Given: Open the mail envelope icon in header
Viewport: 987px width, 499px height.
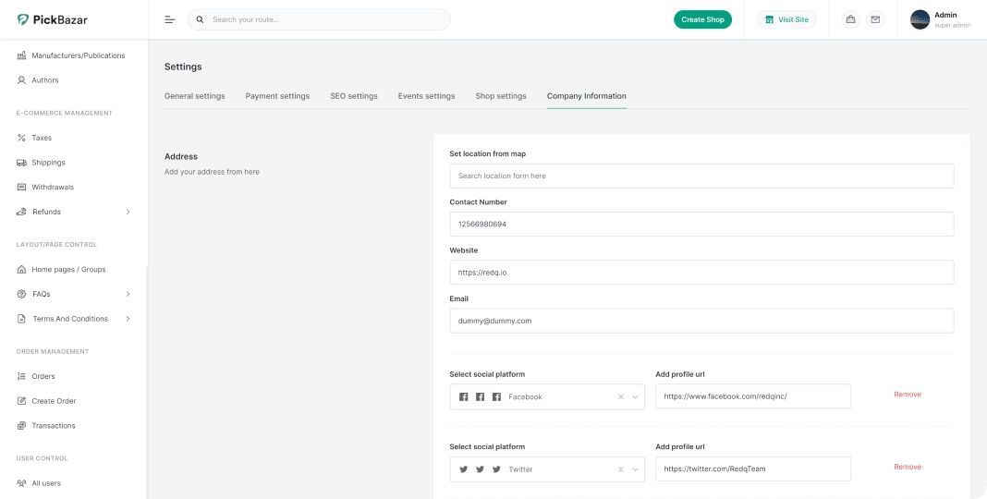Looking at the screenshot, I should click(x=874, y=19).
